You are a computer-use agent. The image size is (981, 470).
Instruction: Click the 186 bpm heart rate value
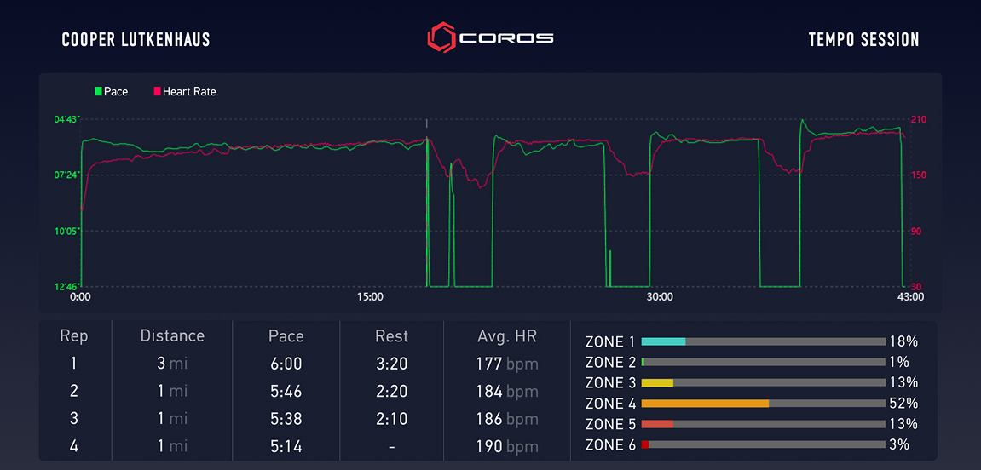(505, 419)
